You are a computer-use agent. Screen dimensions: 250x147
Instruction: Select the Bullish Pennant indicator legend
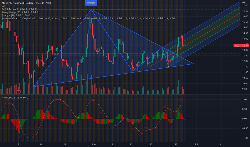[19, 9]
